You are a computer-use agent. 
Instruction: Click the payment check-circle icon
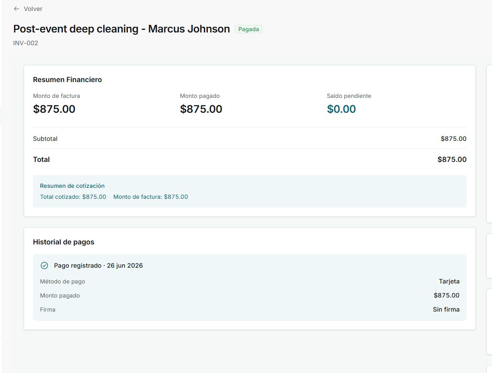(x=44, y=265)
